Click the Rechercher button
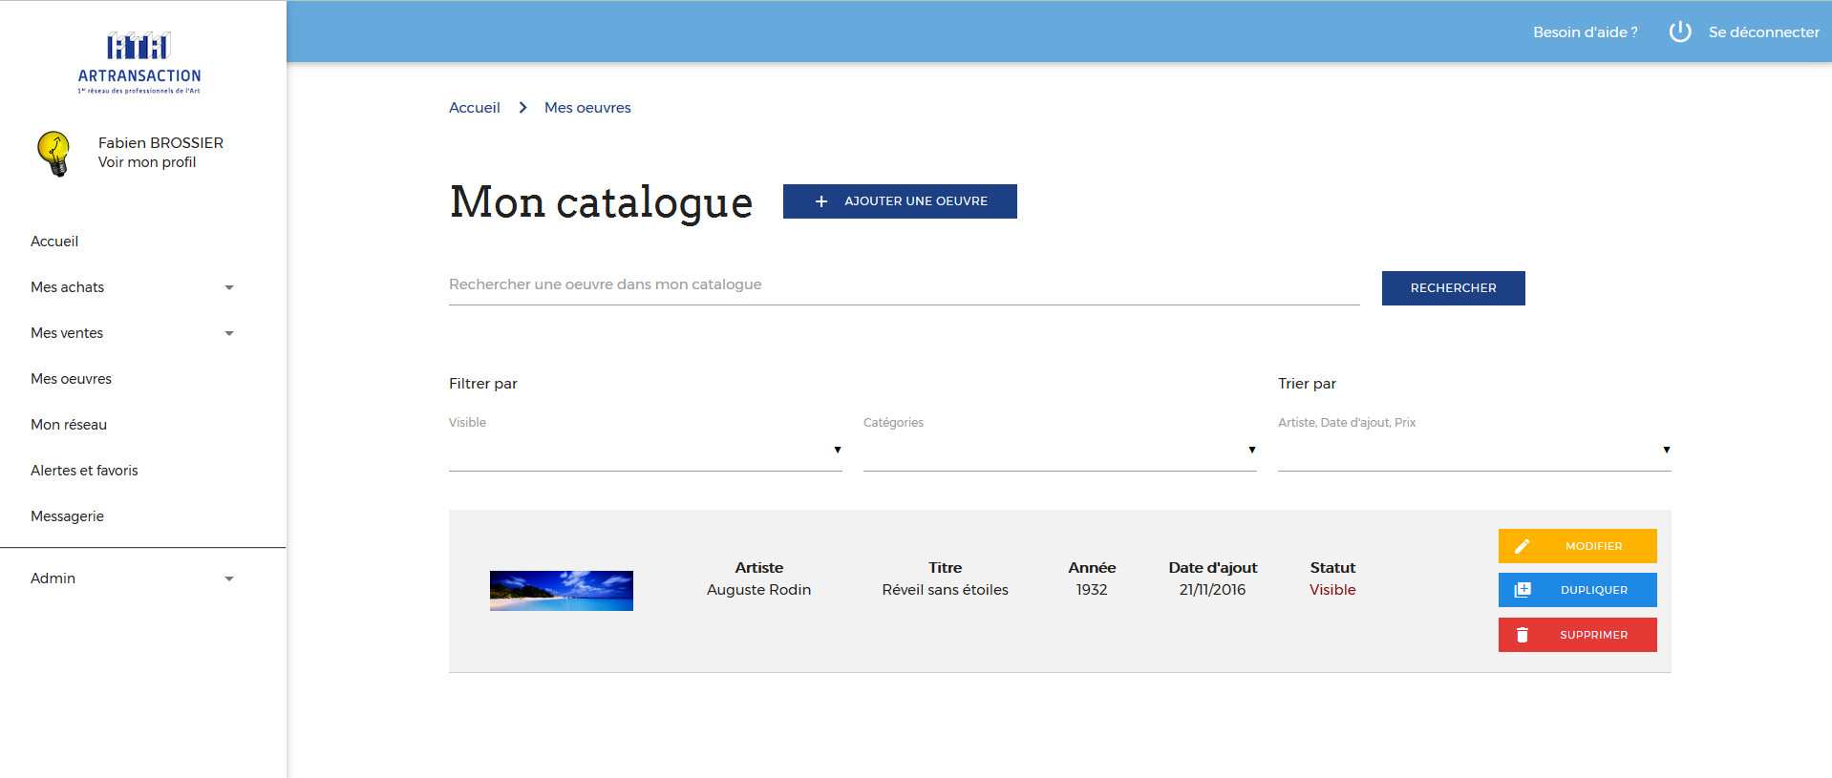This screenshot has height=778, width=1832. [1453, 288]
